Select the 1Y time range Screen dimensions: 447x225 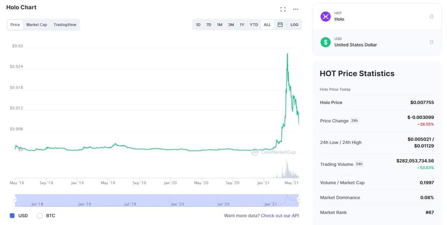point(242,25)
